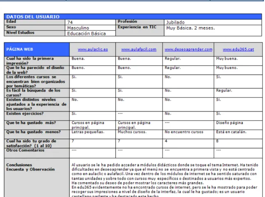Select 'Muy bueno.' design cell for edu365
Viewport: 265px width, 197px height.
(227, 68)
